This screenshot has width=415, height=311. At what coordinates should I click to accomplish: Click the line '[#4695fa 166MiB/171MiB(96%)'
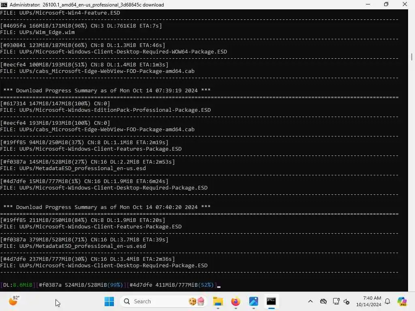(81, 26)
